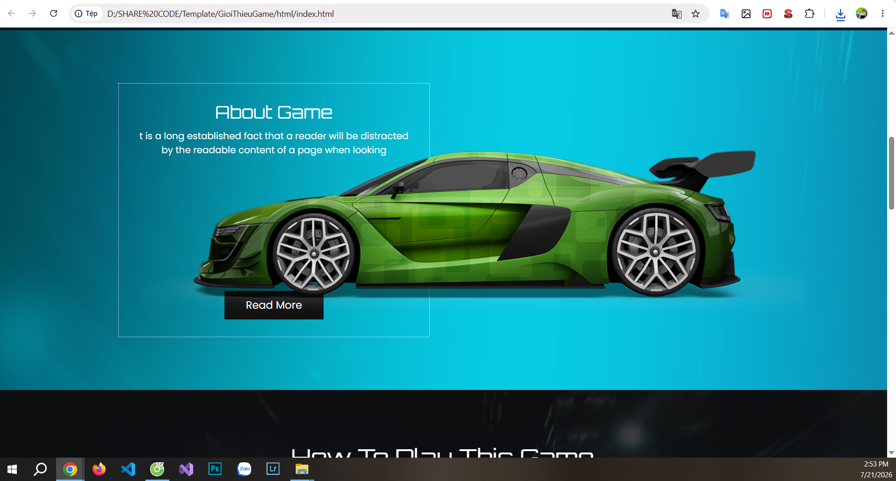Reload the page with refresh icon

coord(54,14)
